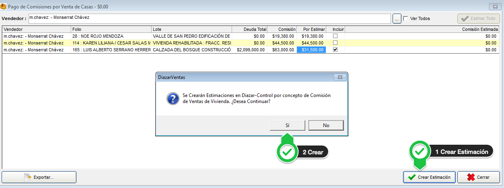Open vendor lookup with the ellipsis button

pyautogui.click(x=397, y=18)
